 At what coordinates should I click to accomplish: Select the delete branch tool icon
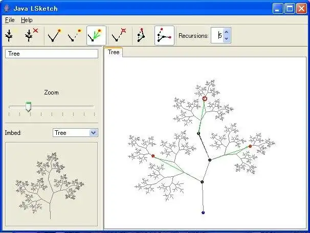coord(119,36)
